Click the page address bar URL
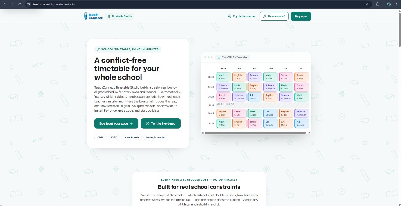 54,4
